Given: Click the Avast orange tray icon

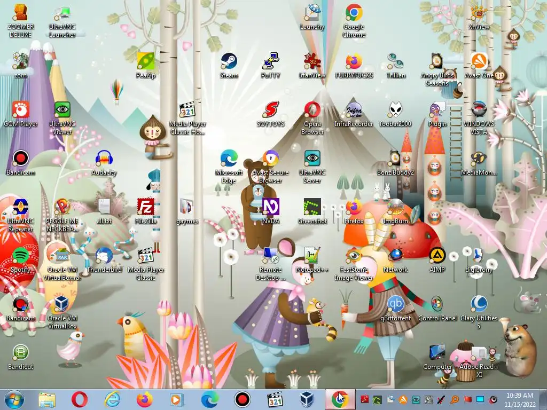Looking at the screenshot, I should click(403, 399).
